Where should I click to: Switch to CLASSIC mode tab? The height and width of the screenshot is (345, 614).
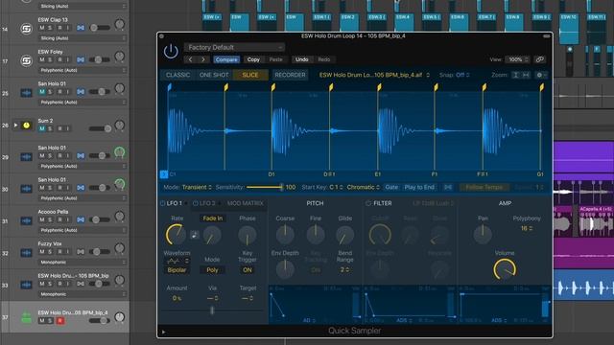pos(177,75)
